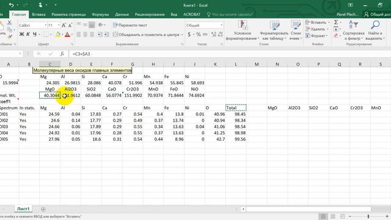Click Найти и выделить
The width and height of the screenshot is (391, 220).
click(x=375, y=31)
